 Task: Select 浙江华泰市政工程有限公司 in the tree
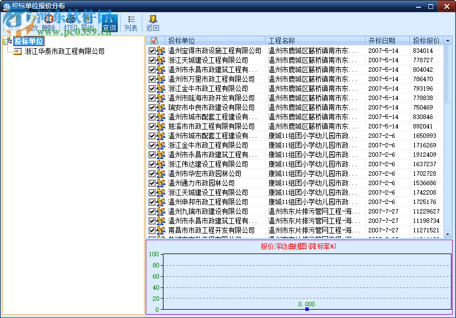pyautogui.click(x=65, y=52)
